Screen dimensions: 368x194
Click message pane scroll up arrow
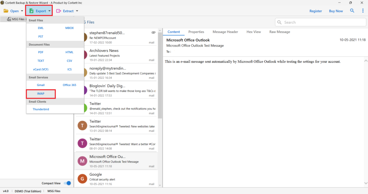pos(365,61)
